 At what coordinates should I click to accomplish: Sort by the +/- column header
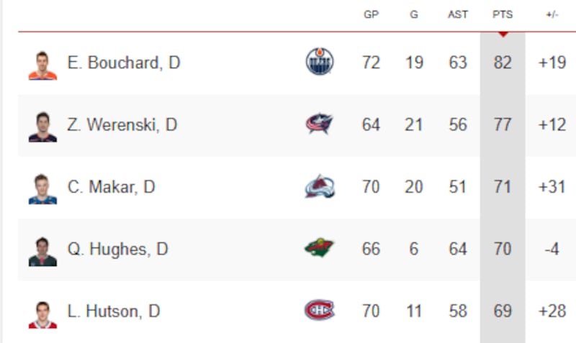tap(552, 14)
